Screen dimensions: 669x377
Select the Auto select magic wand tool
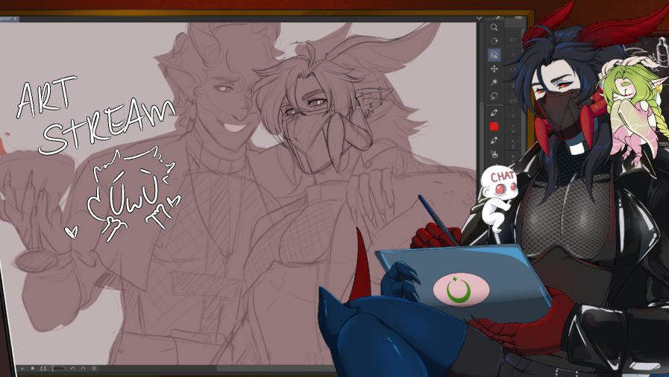pos(494,82)
